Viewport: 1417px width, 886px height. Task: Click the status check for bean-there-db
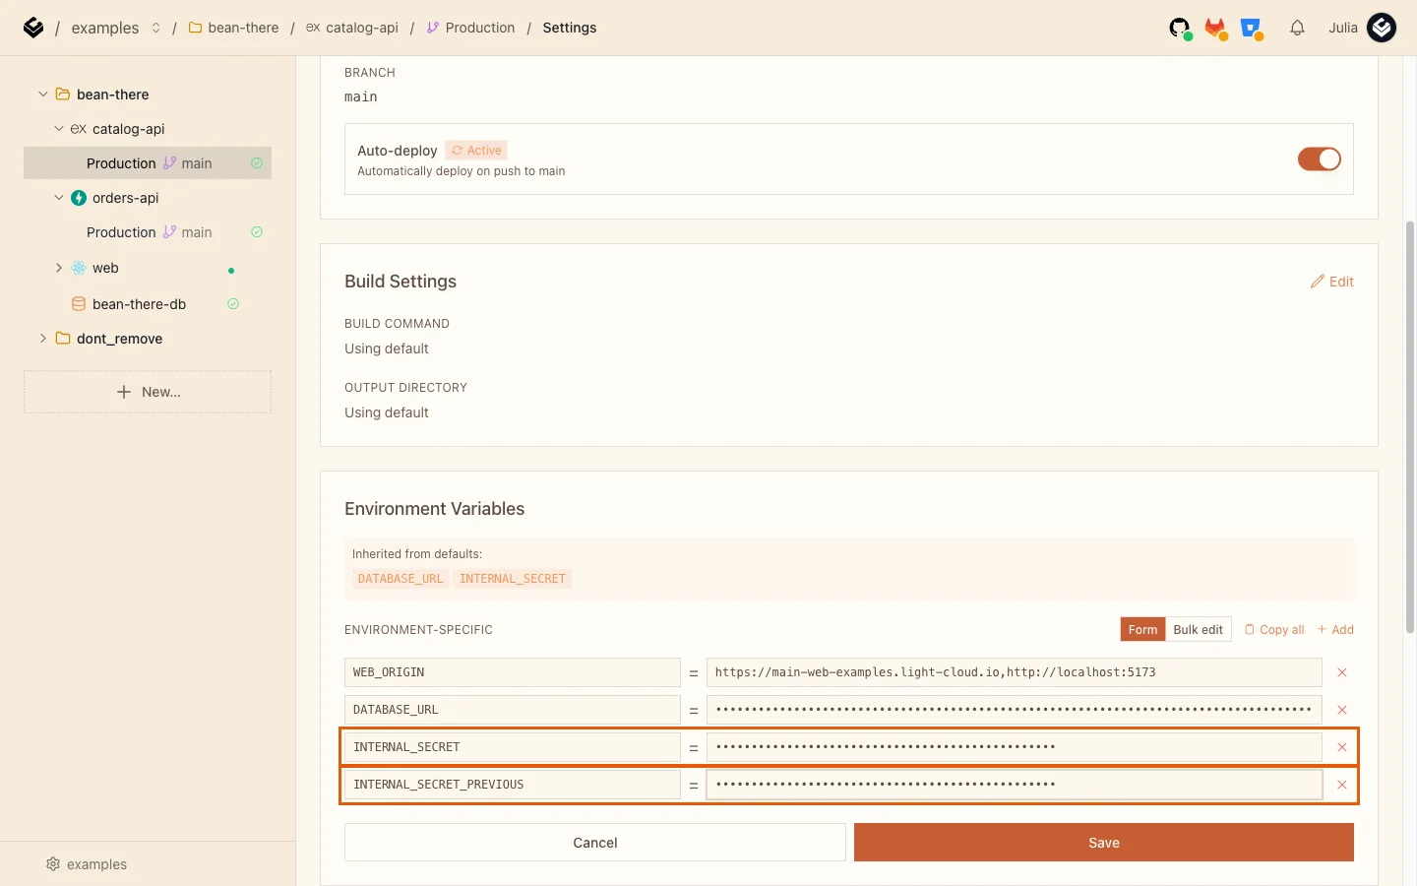pyautogui.click(x=233, y=304)
